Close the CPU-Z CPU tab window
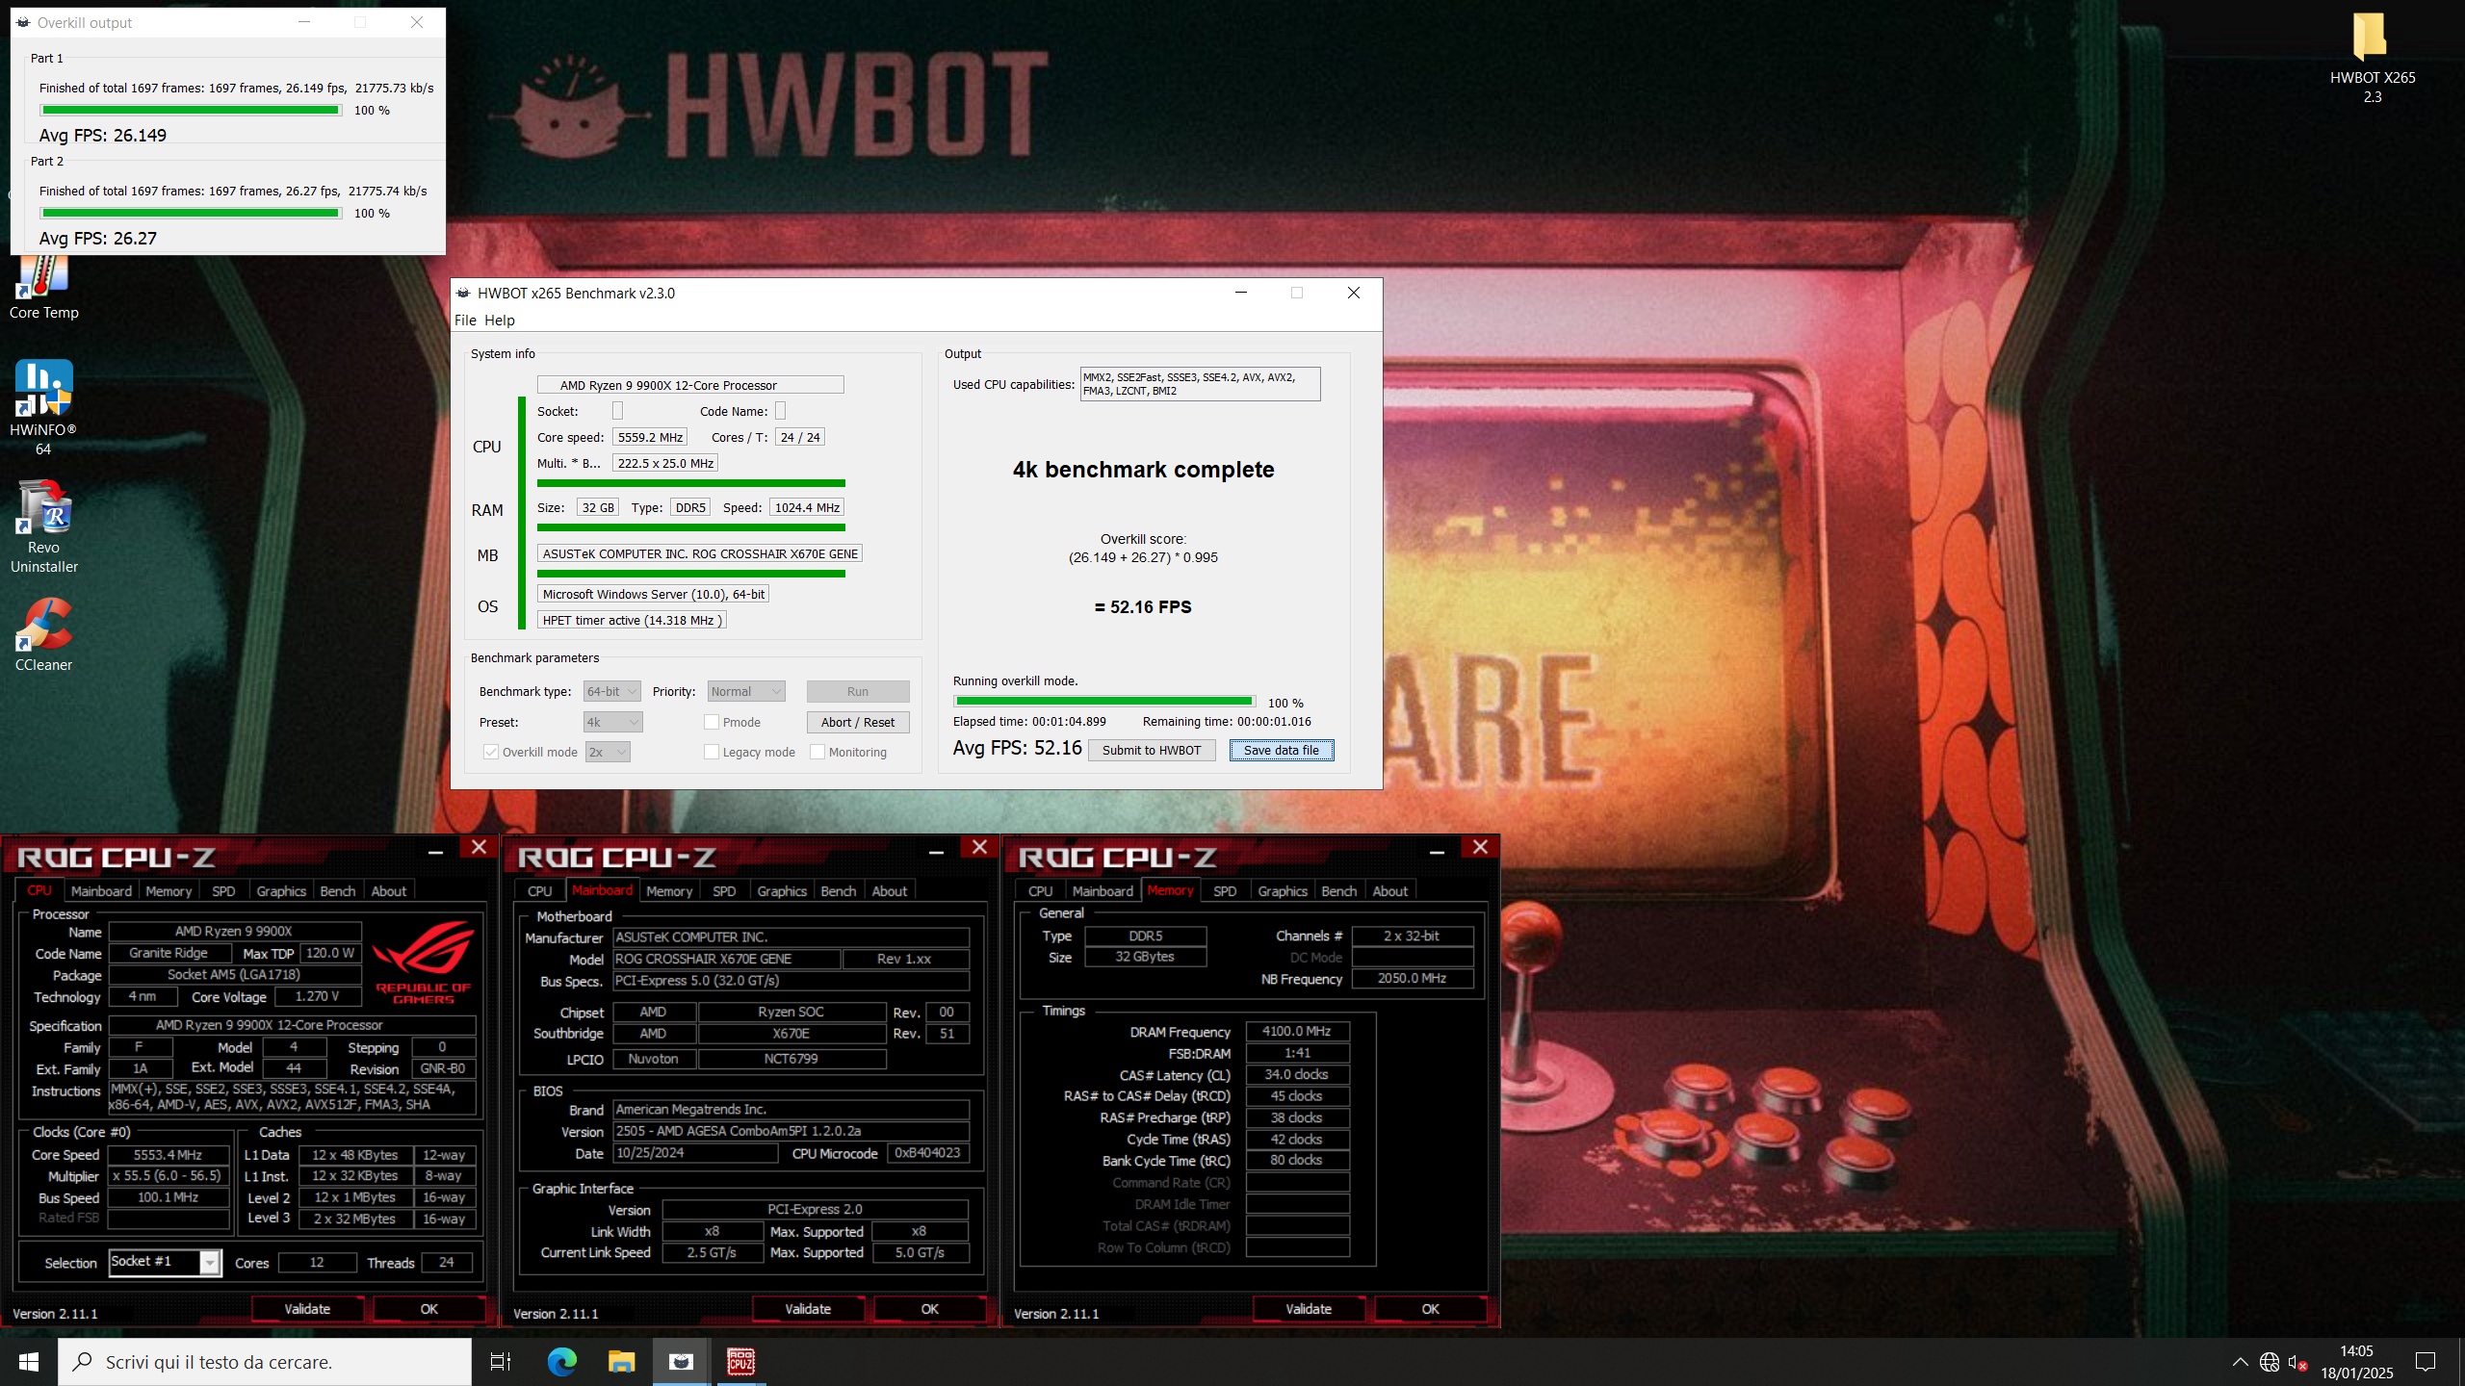 [x=479, y=847]
